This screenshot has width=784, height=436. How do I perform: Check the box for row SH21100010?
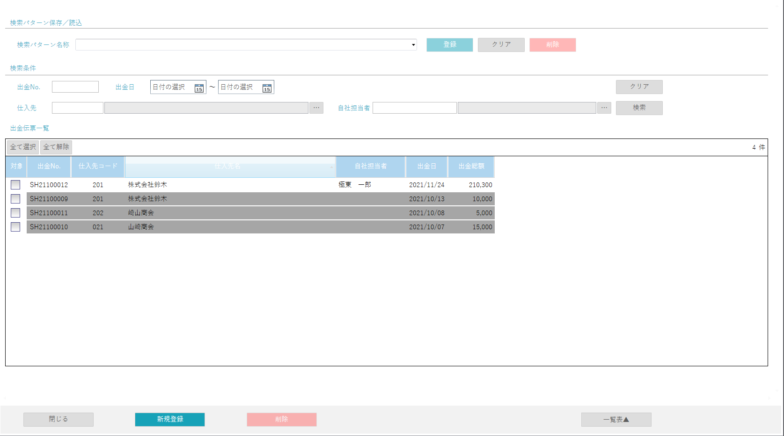15,227
